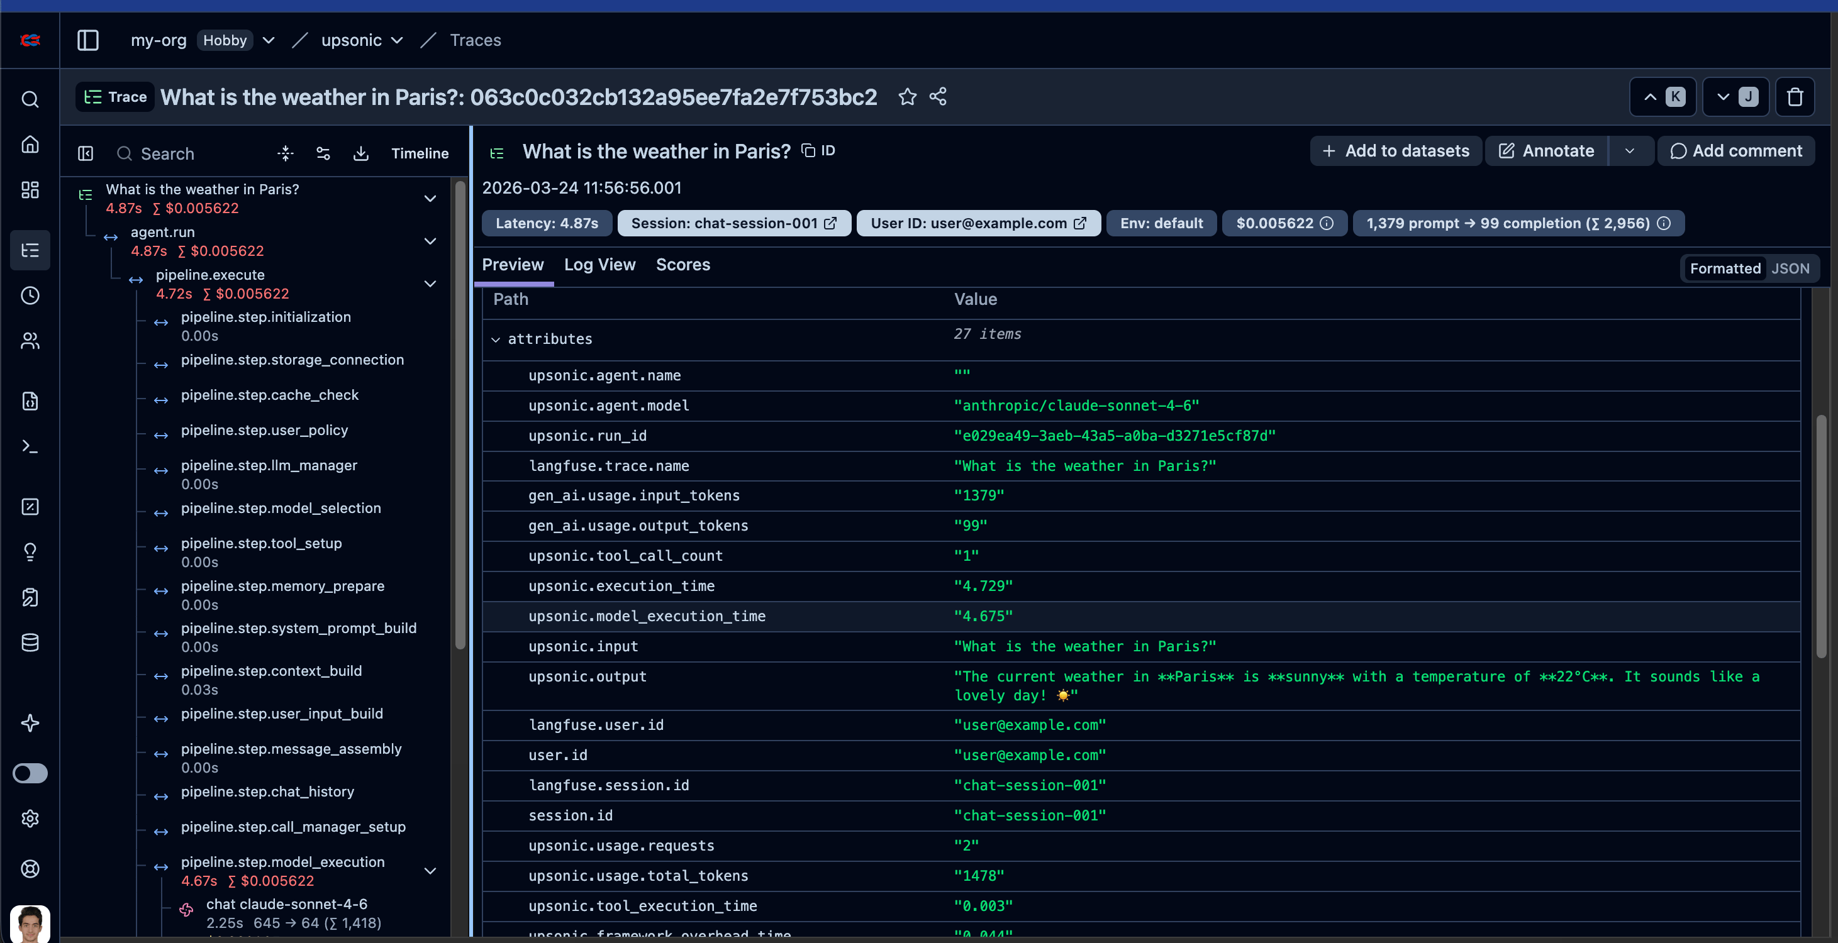Image resolution: width=1838 pixels, height=943 pixels.
Task: Click the upsonic.run_id value
Action: 1115,436
